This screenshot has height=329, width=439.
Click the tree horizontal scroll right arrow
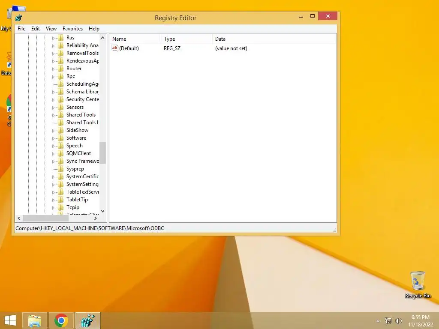point(96,218)
